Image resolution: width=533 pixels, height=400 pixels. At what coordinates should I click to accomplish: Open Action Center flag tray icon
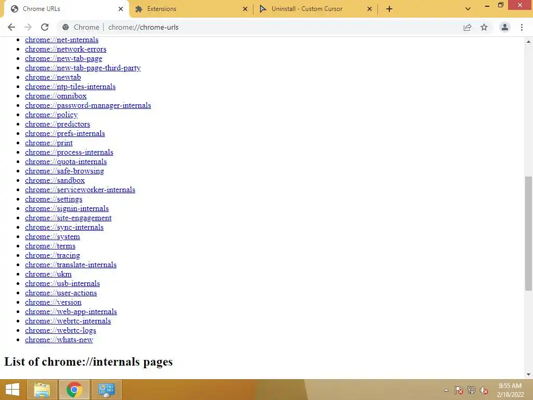459,390
